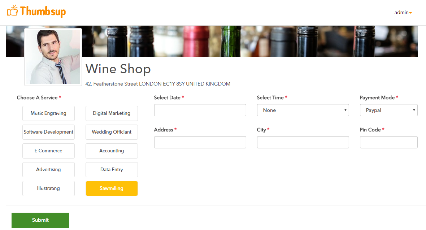Focus the Select Date field
This screenshot has width=426, height=230.
coord(200,110)
